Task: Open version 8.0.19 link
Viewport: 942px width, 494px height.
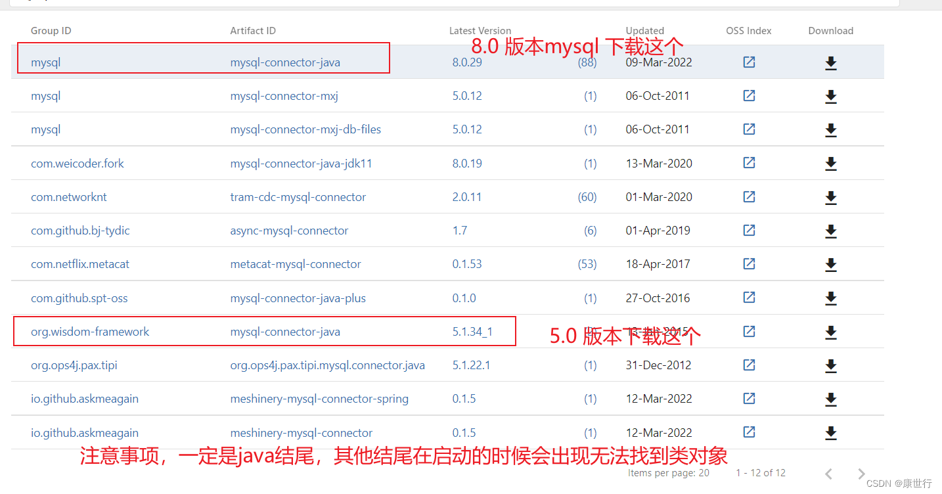Action: click(x=467, y=164)
